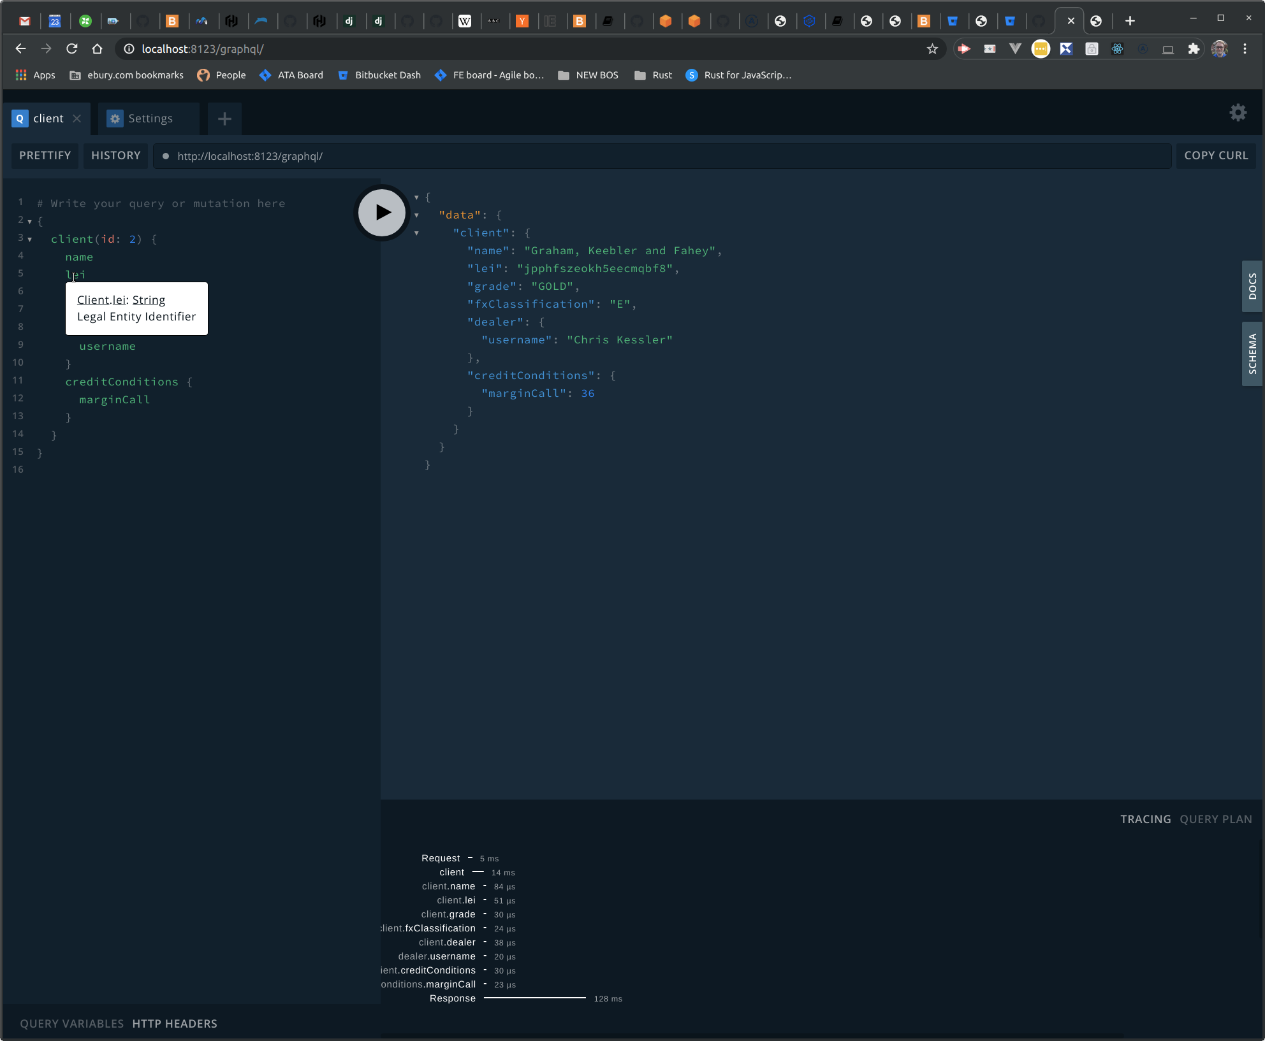This screenshot has width=1265, height=1041.
Task: Click the name field on line 4
Action: pyautogui.click(x=79, y=257)
